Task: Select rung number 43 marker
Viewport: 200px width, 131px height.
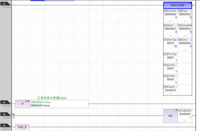Action: [x=5, y=102]
